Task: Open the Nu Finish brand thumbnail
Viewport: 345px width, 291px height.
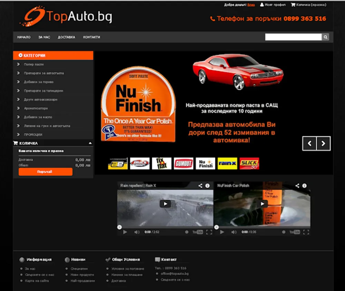Action: tap(206, 163)
